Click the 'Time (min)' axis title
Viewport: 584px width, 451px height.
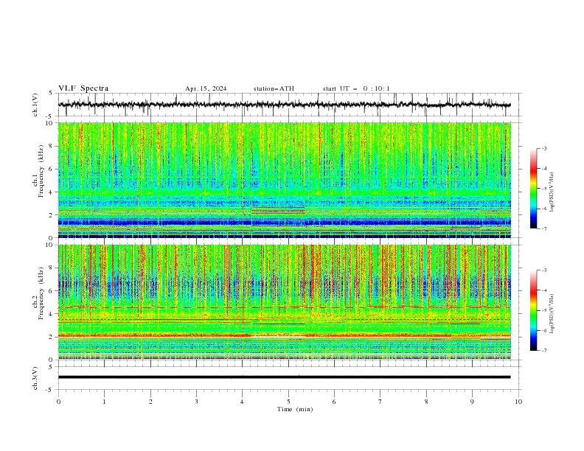coord(295,409)
